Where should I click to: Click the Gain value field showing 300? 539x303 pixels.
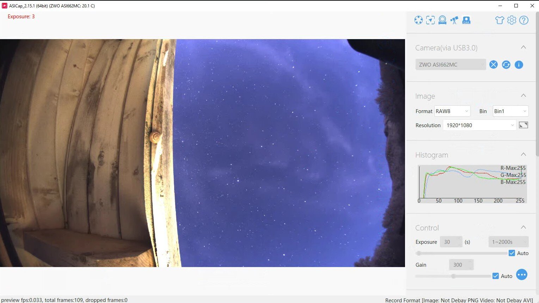coord(461,265)
